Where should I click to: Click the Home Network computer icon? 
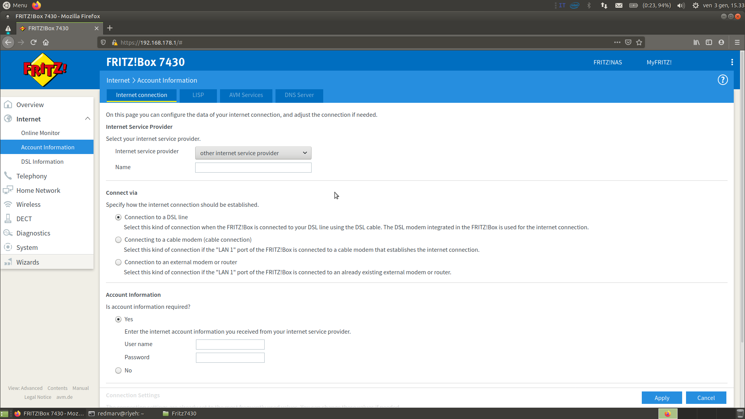tap(8, 190)
